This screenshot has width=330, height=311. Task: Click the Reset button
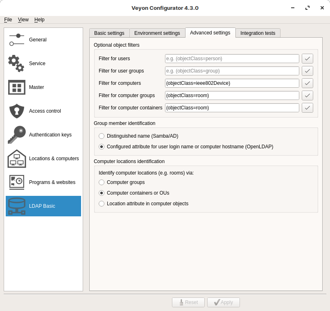(x=188, y=302)
